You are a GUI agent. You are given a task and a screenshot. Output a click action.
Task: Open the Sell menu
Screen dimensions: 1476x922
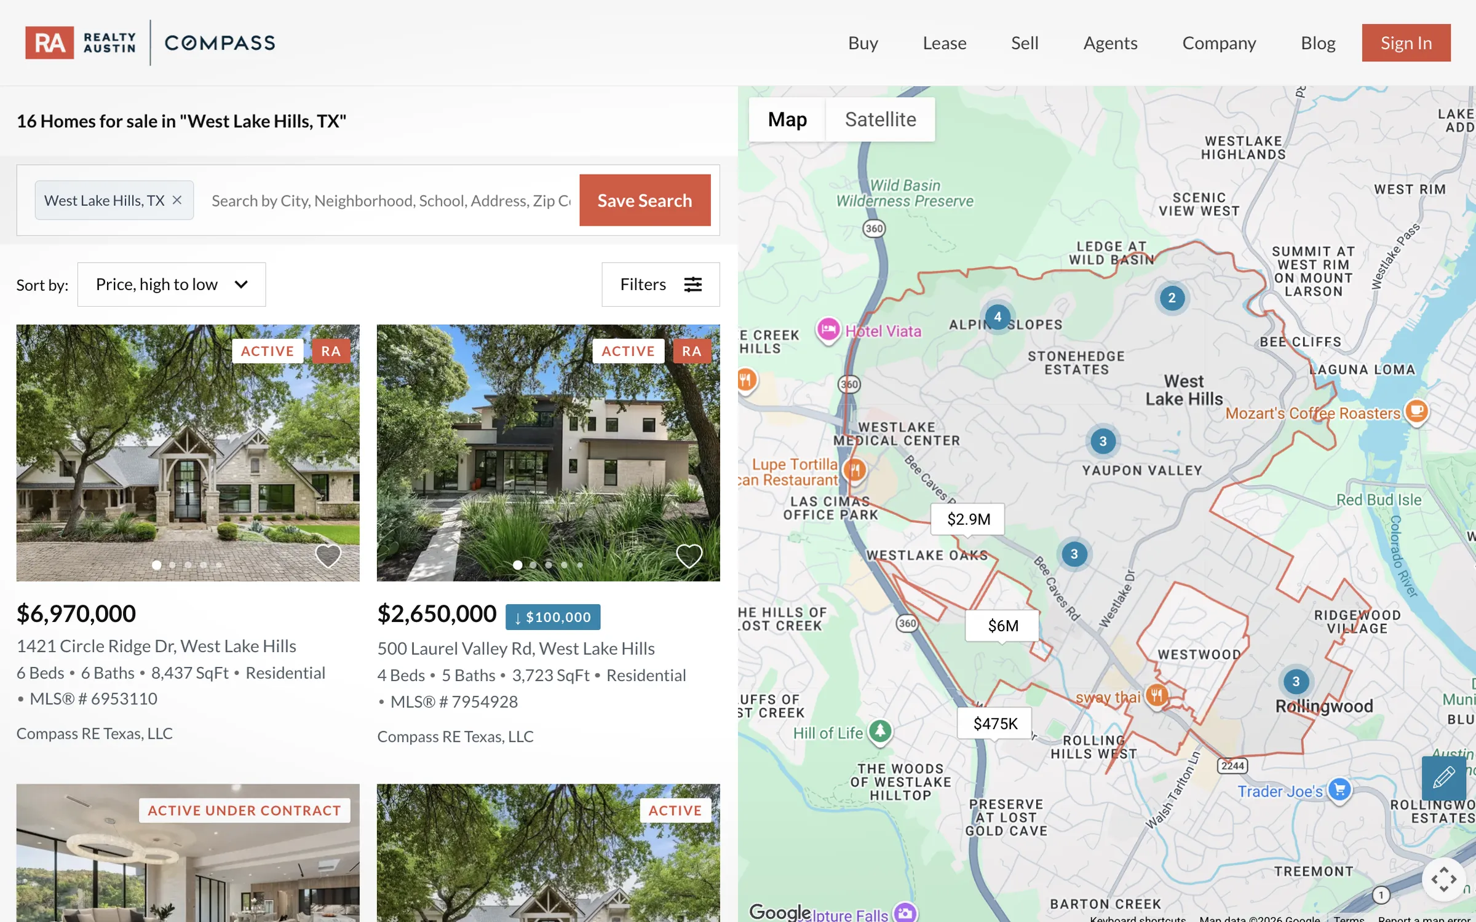[1025, 43]
